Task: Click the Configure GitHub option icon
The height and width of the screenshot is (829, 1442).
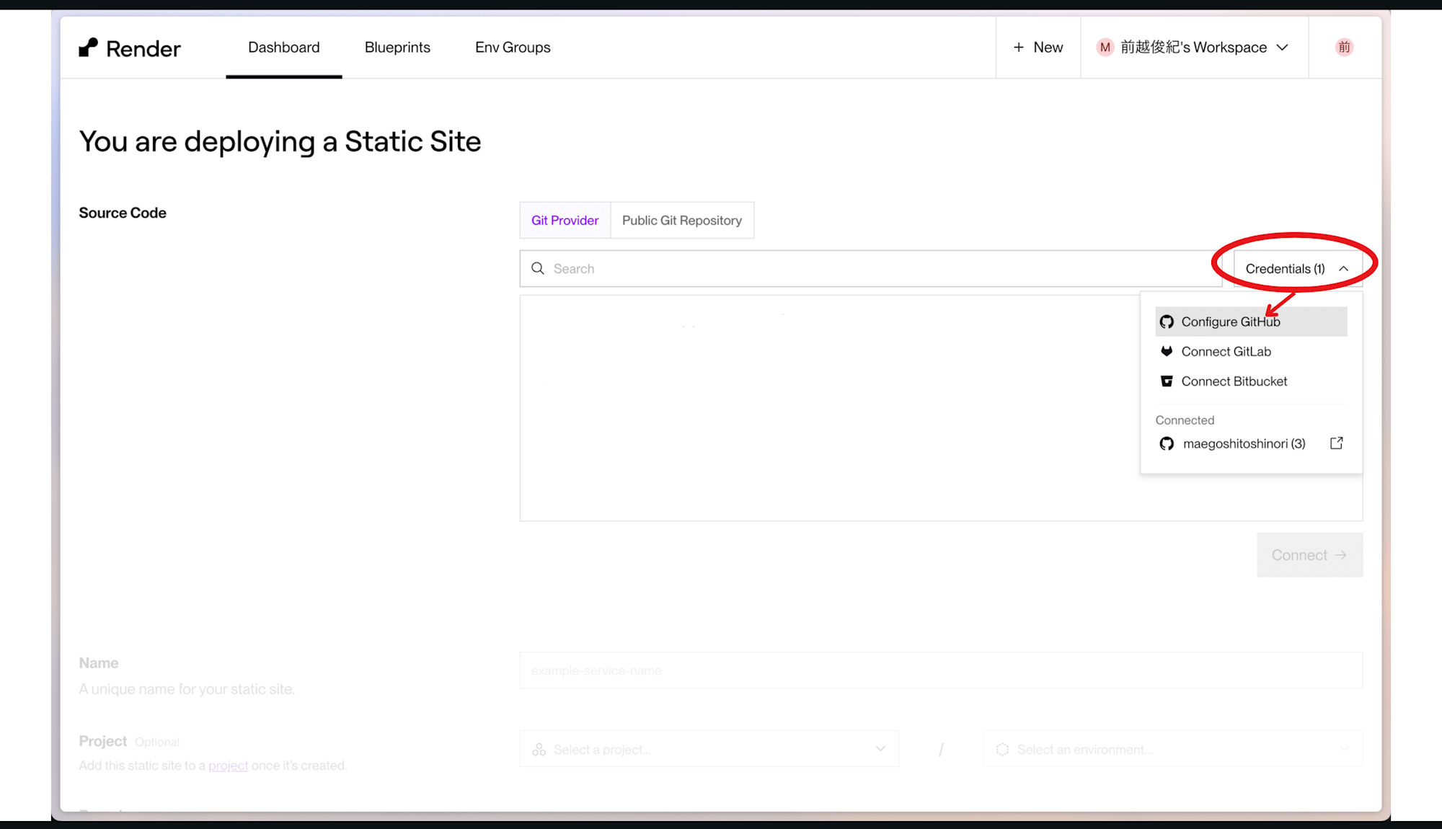Action: coord(1167,321)
